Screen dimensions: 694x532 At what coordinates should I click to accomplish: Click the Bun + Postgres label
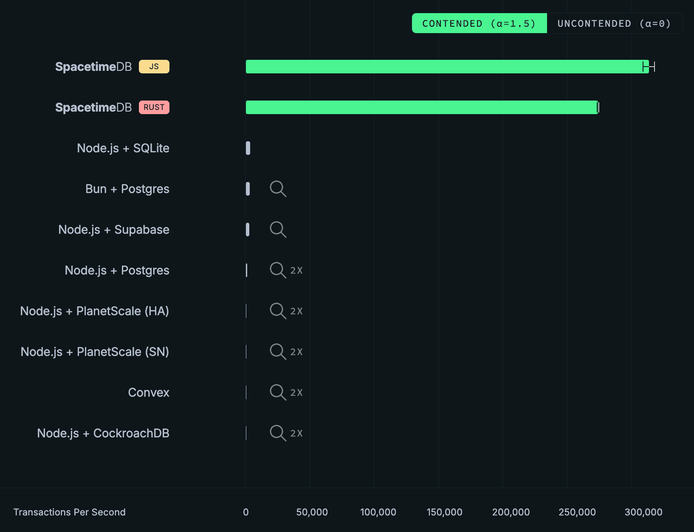(x=127, y=189)
